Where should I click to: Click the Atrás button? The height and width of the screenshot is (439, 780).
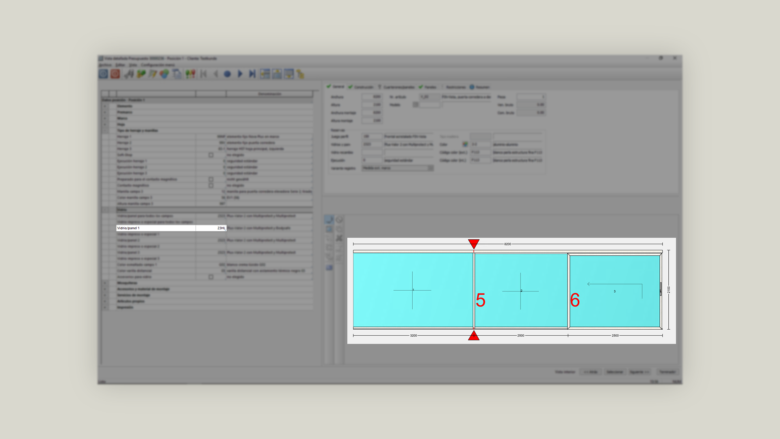click(591, 372)
